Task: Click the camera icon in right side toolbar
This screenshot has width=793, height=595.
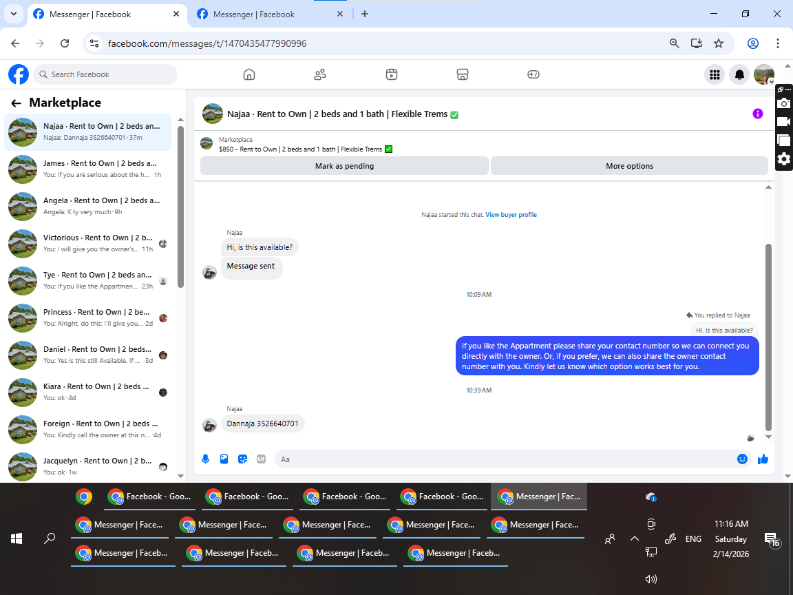Action: [x=783, y=103]
